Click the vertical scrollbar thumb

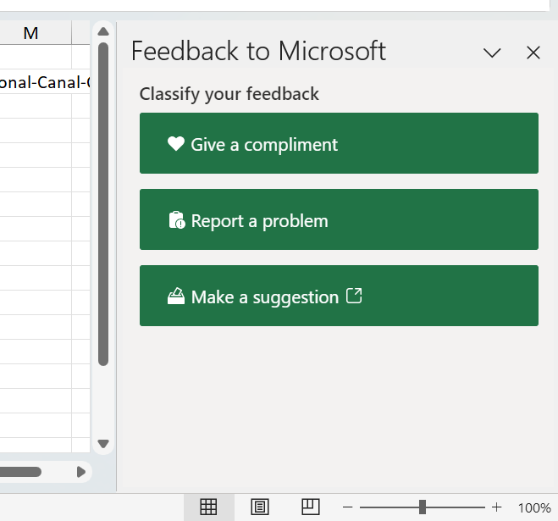103,204
